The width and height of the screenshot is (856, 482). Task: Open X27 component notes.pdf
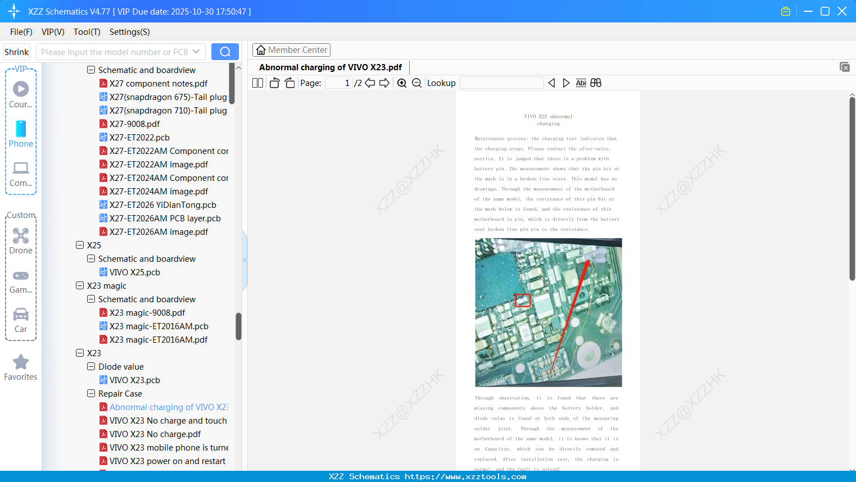coord(158,83)
